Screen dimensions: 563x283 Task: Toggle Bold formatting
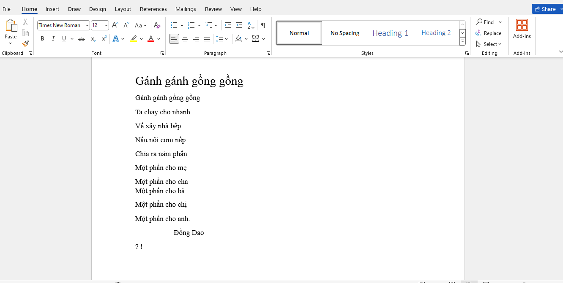(42, 39)
